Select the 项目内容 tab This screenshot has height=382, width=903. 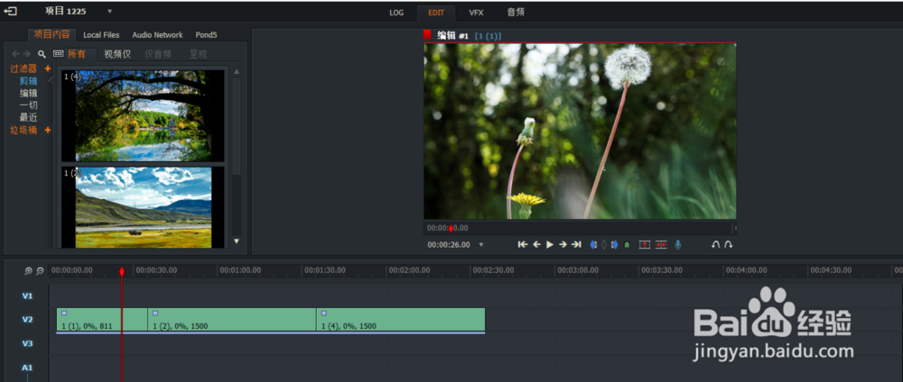click(x=51, y=34)
